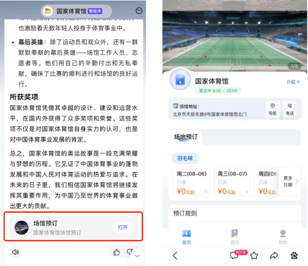Tap the thumbs-down dislike icon
Viewport: 308px width, 266px height.
coord(130,252)
